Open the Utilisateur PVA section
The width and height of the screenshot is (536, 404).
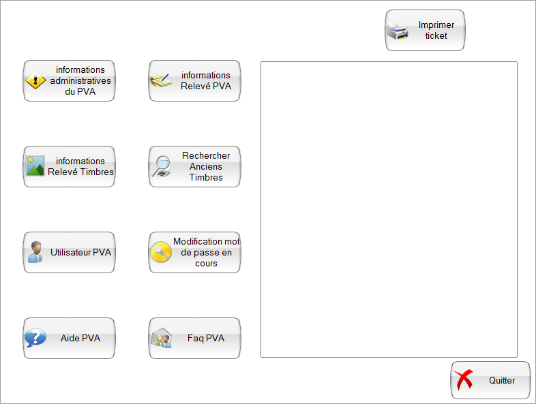(80, 252)
